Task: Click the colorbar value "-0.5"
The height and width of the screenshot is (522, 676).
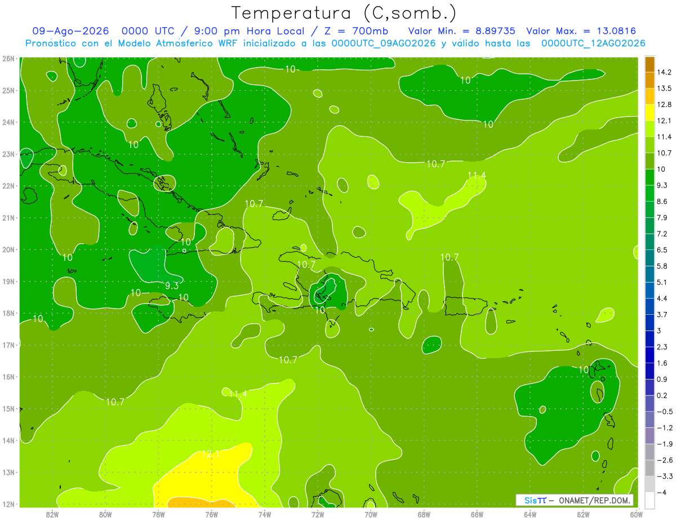Action: point(664,412)
